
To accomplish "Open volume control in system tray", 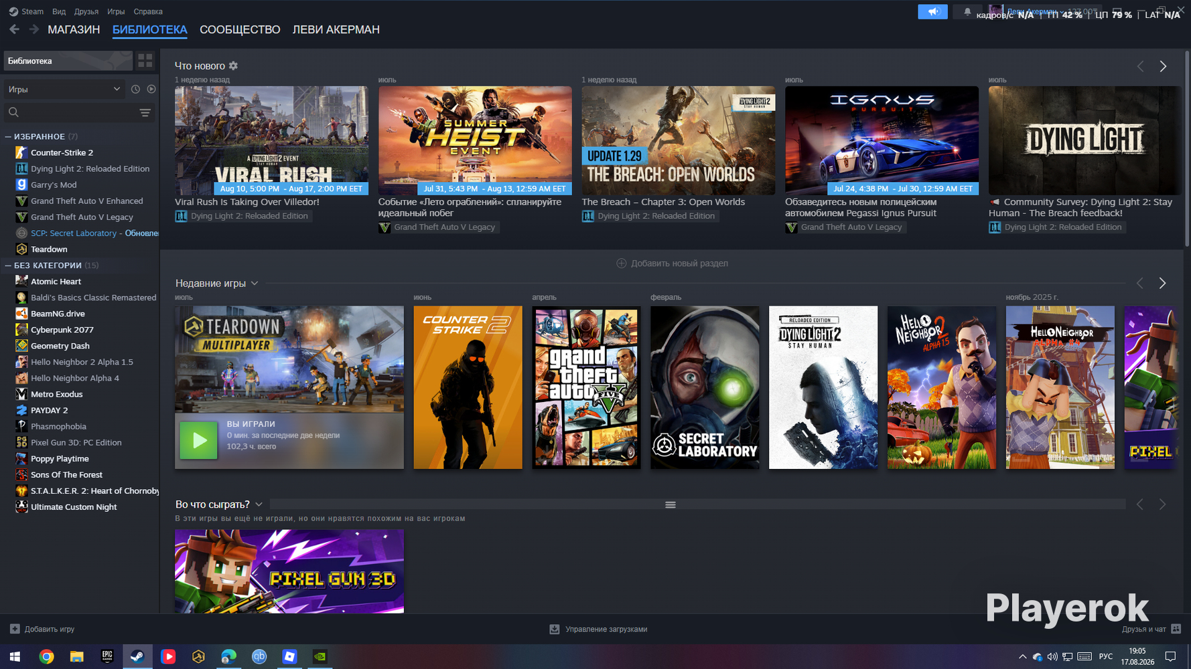I will (x=1052, y=656).
